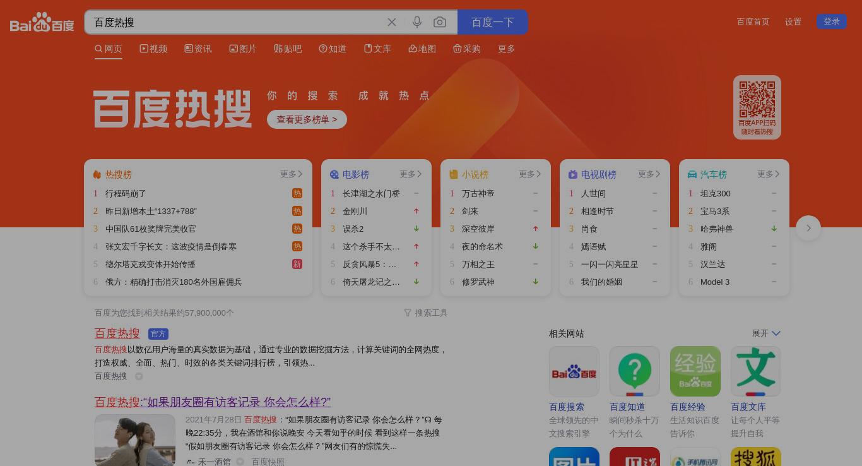Show next ranking cards with right arrow

click(808, 228)
